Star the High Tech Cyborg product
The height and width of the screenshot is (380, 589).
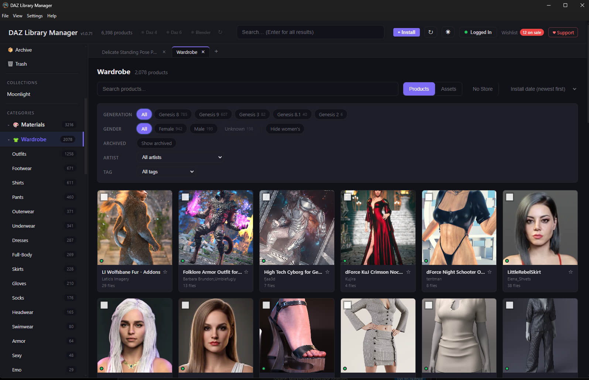(x=327, y=272)
